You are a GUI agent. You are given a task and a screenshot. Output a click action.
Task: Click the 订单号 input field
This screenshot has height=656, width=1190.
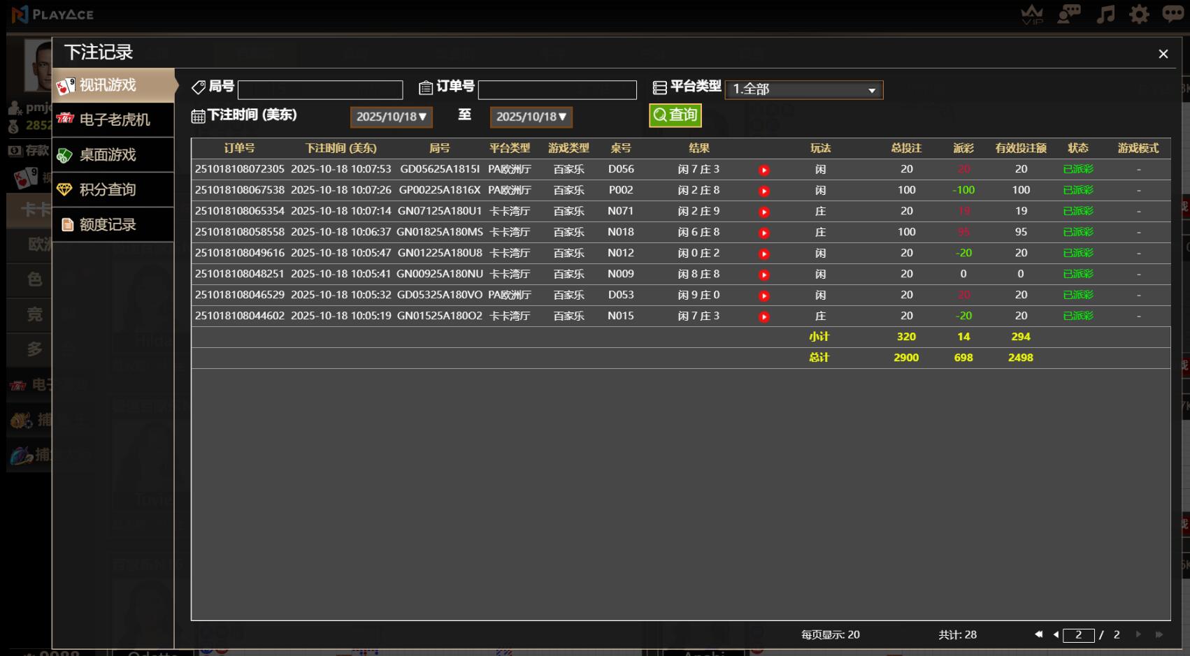(x=557, y=89)
